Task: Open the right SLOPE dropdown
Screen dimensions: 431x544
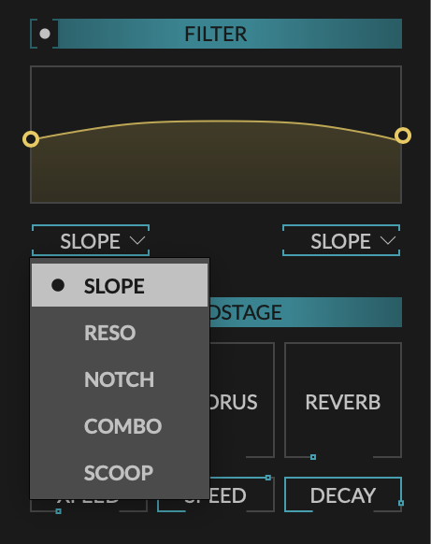Action: click(x=341, y=240)
